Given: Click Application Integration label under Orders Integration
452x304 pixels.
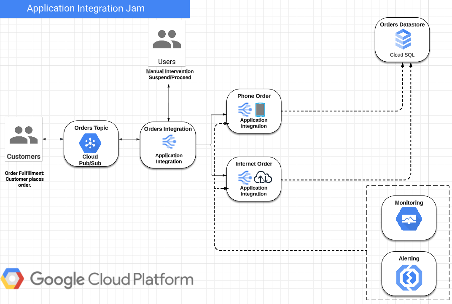Looking at the screenshot, I should click(x=169, y=158).
